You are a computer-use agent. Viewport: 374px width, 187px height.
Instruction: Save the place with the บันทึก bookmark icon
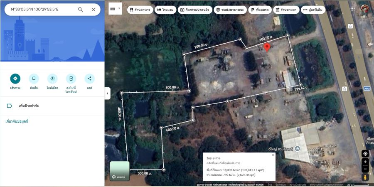click(34, 79)
